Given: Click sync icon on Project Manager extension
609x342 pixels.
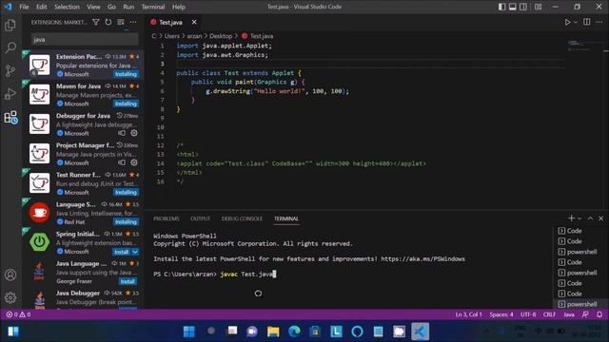Looking at the screenshot, I should pos(122,162).
